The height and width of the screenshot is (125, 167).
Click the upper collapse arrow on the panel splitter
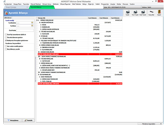click(x=35, y=58)
